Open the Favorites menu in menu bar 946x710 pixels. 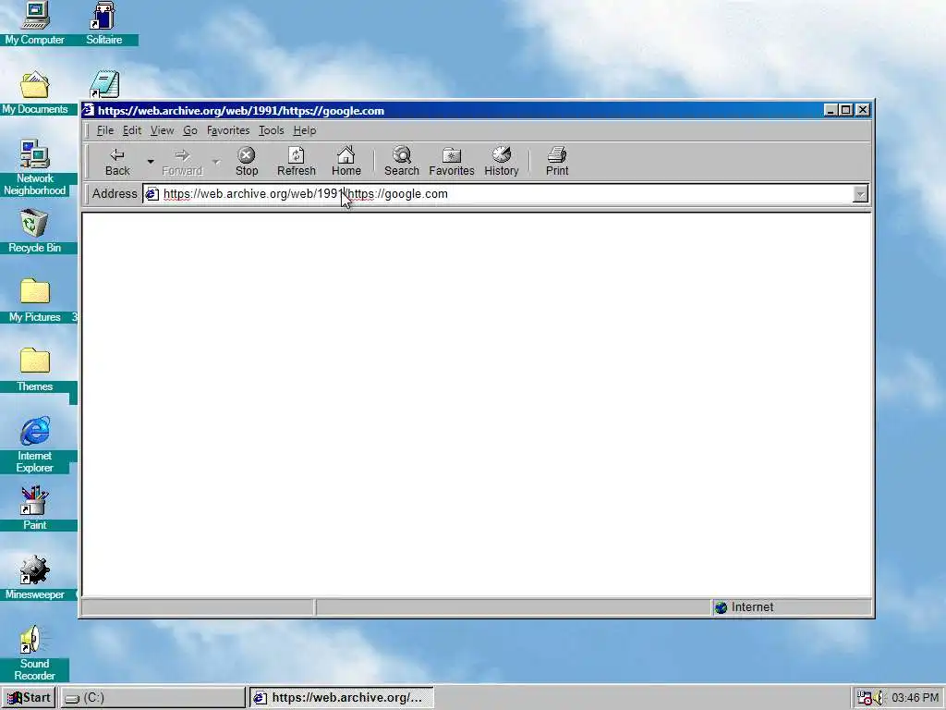(228, 130)
